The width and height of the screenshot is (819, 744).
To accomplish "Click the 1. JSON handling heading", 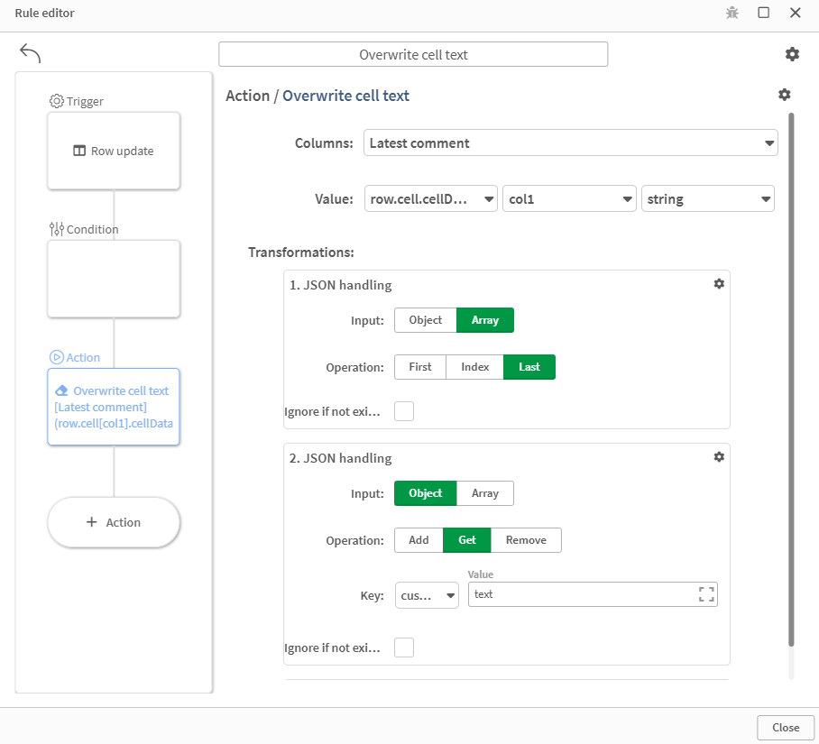I will (341, 285).
